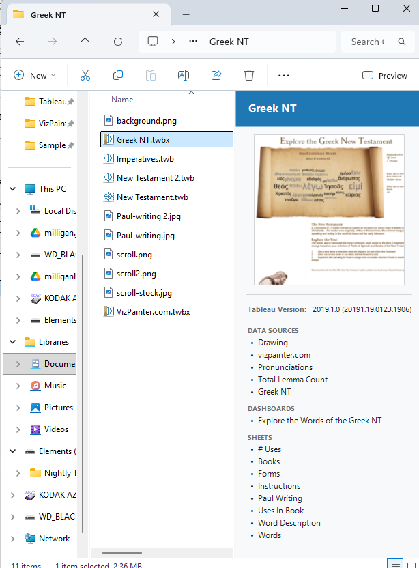The height and width of the screenshot is (568, 419).
Task: Click the Delete trash can icon
Action: click(249, 75)
